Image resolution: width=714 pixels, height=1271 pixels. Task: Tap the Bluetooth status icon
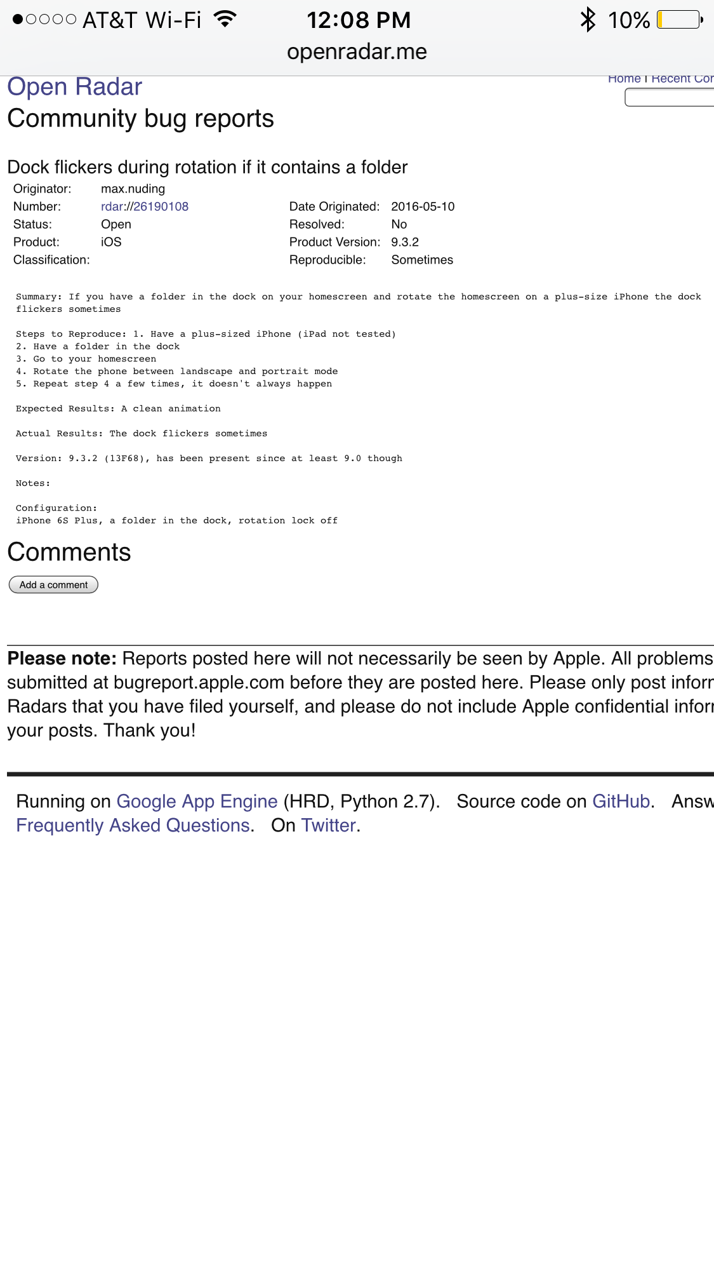588,20
